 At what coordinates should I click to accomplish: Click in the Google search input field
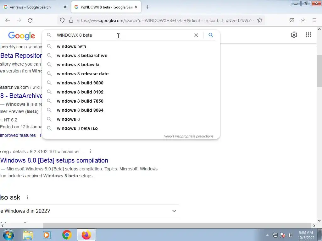coord(123,35)
